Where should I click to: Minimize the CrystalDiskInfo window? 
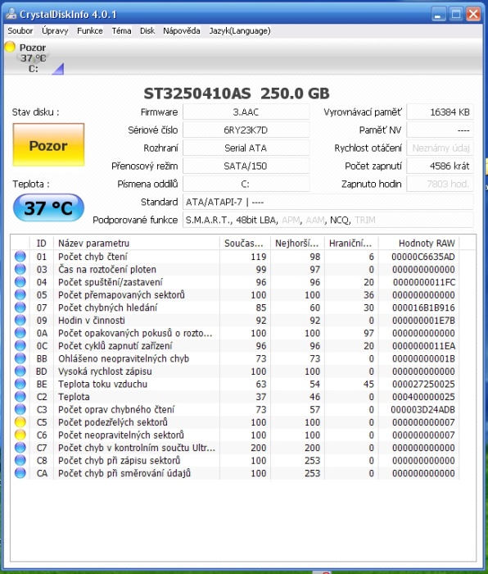pyautogui.click(x=439, y=14)
